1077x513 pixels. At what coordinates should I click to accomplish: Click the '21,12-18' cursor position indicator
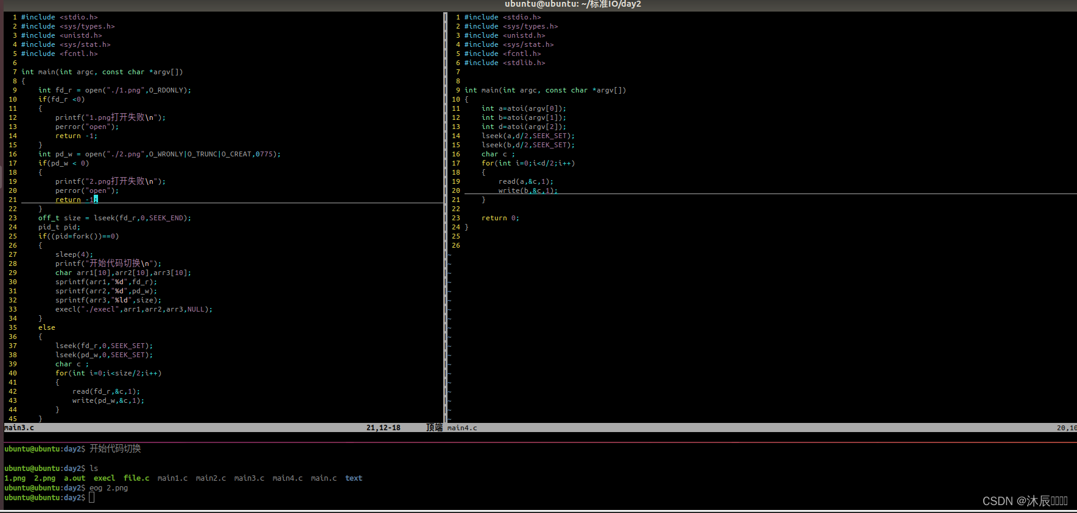[384, 428]
